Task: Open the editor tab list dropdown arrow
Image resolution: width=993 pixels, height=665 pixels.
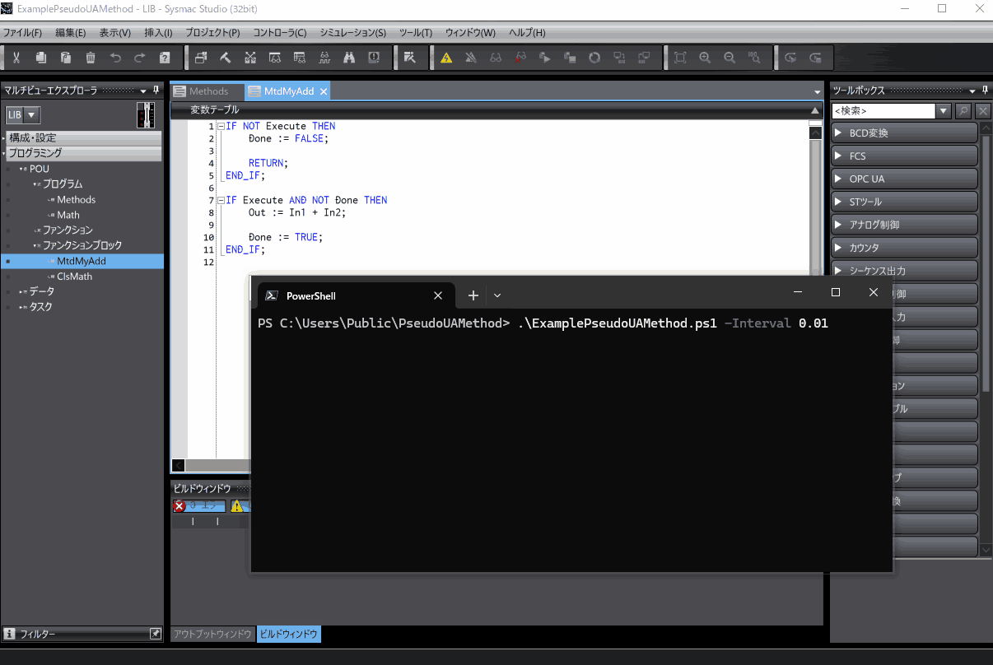Action: click(x=818, y=91)
